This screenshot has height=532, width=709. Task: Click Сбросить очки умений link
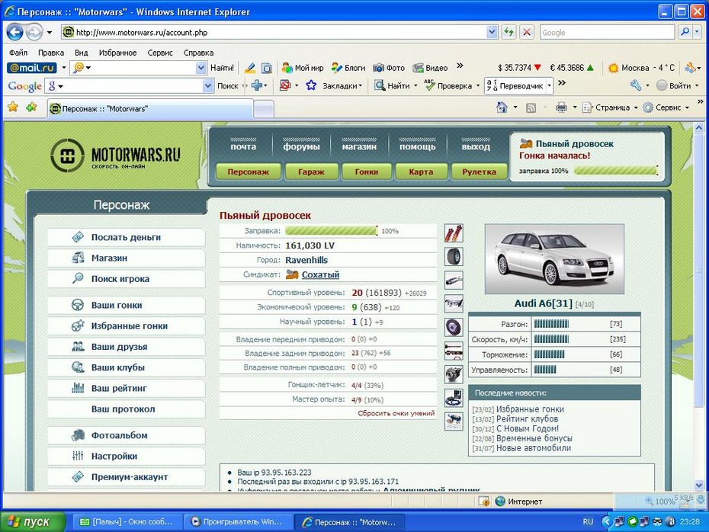coord(396,413)
